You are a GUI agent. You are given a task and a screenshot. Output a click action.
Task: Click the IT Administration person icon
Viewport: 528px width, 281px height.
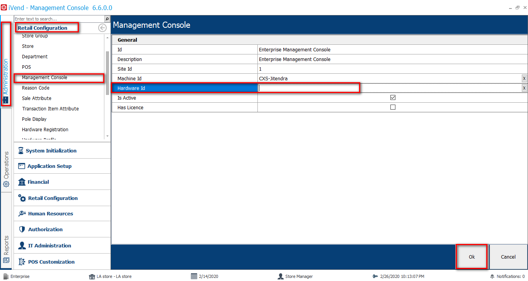point(22,245)
